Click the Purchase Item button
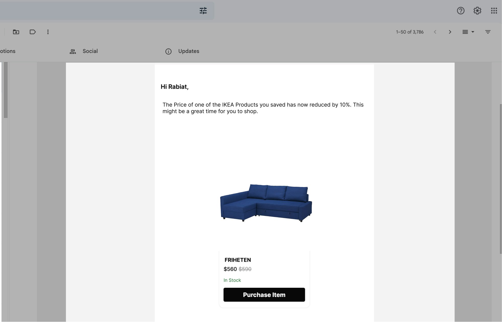The height and width of the screenshot is (322, 502). pyautogui.click(x=264, y=295)
